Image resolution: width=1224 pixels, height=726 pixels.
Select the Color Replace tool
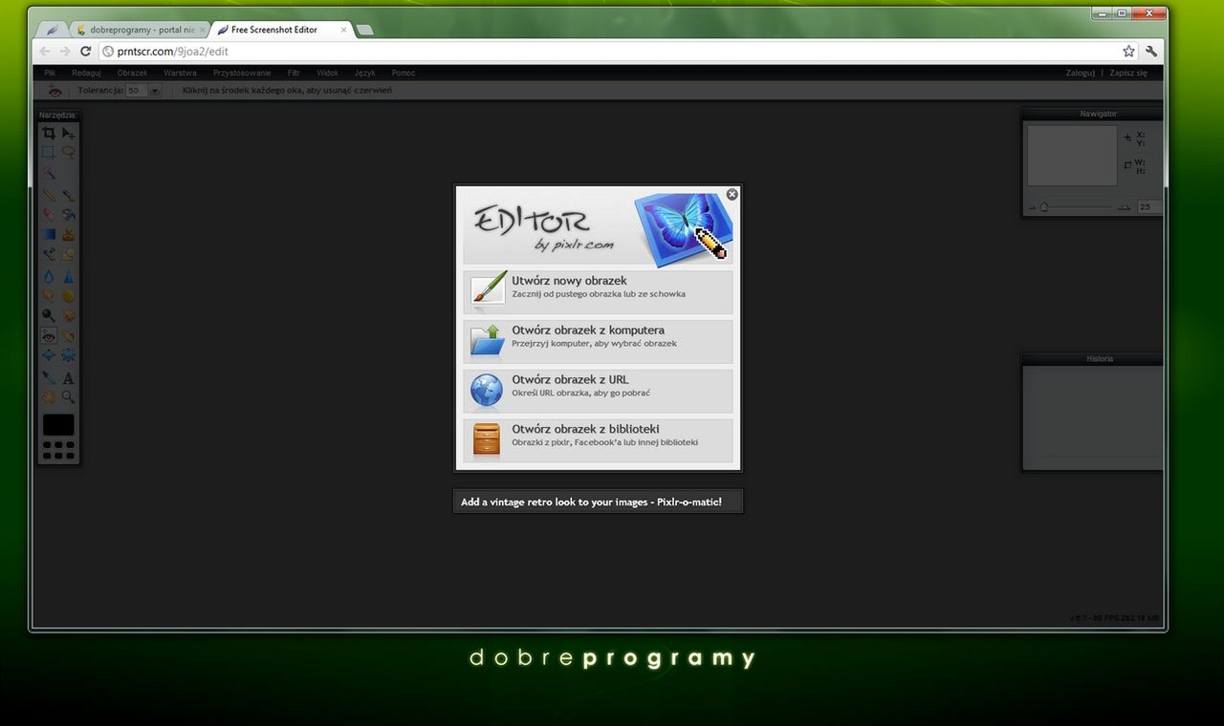point(49,254)
